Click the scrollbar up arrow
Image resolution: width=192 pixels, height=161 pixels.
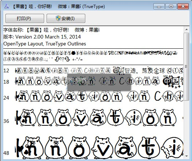pos(187,29)
